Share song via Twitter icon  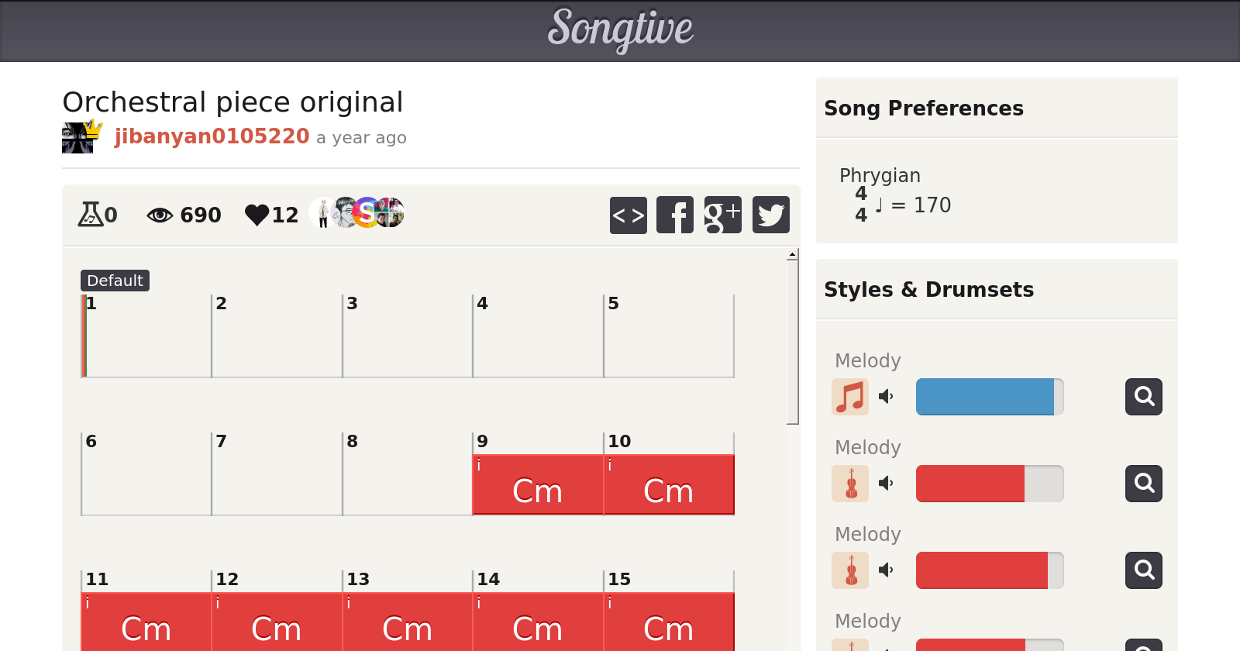coord(770,215)
